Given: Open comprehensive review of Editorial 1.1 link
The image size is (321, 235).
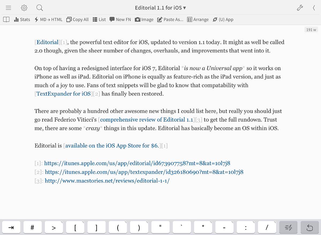Looking at the screenshot, I should click(147, 120).
